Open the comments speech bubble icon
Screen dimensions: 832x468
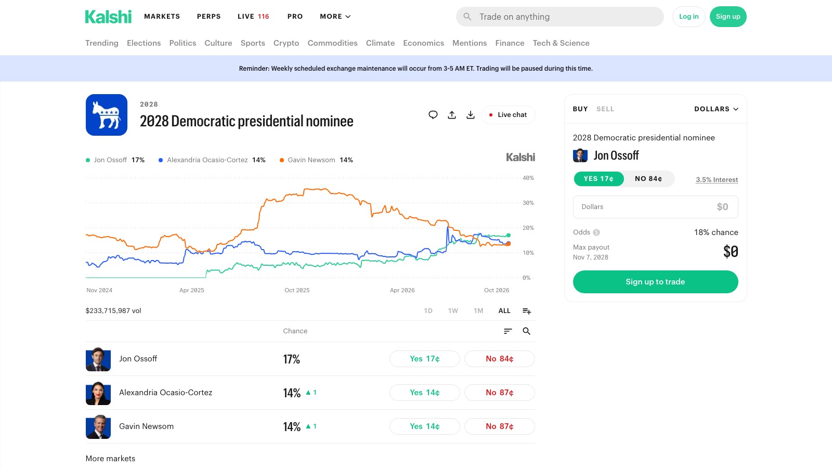[x=433, y=115]
